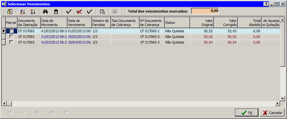Open search with binoculars icon
The height and width of the screenshot is (119, 287).
(45, 12)
